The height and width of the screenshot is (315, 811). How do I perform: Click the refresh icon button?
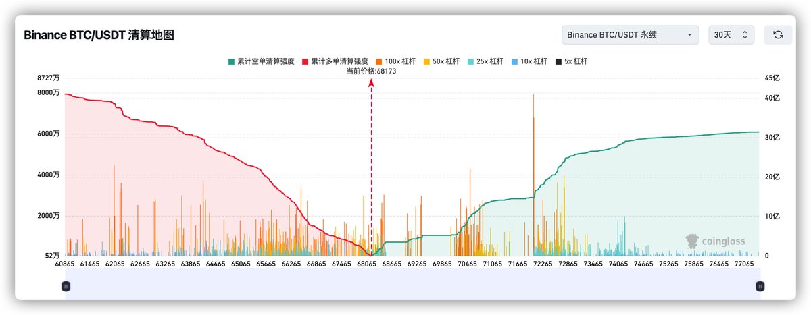[778, 35]
